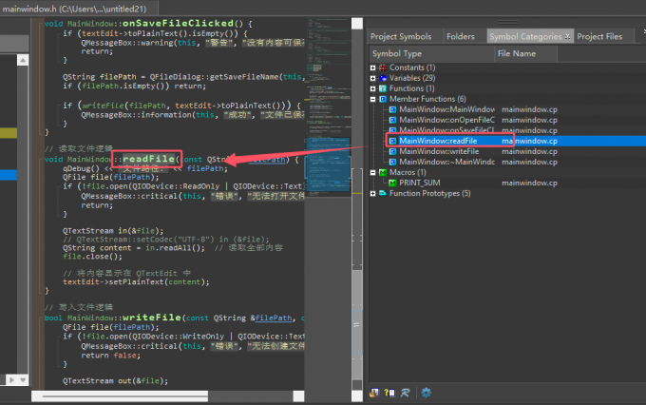Click the Functions category icon
This screenshot has height=405, width=646.
383,88
